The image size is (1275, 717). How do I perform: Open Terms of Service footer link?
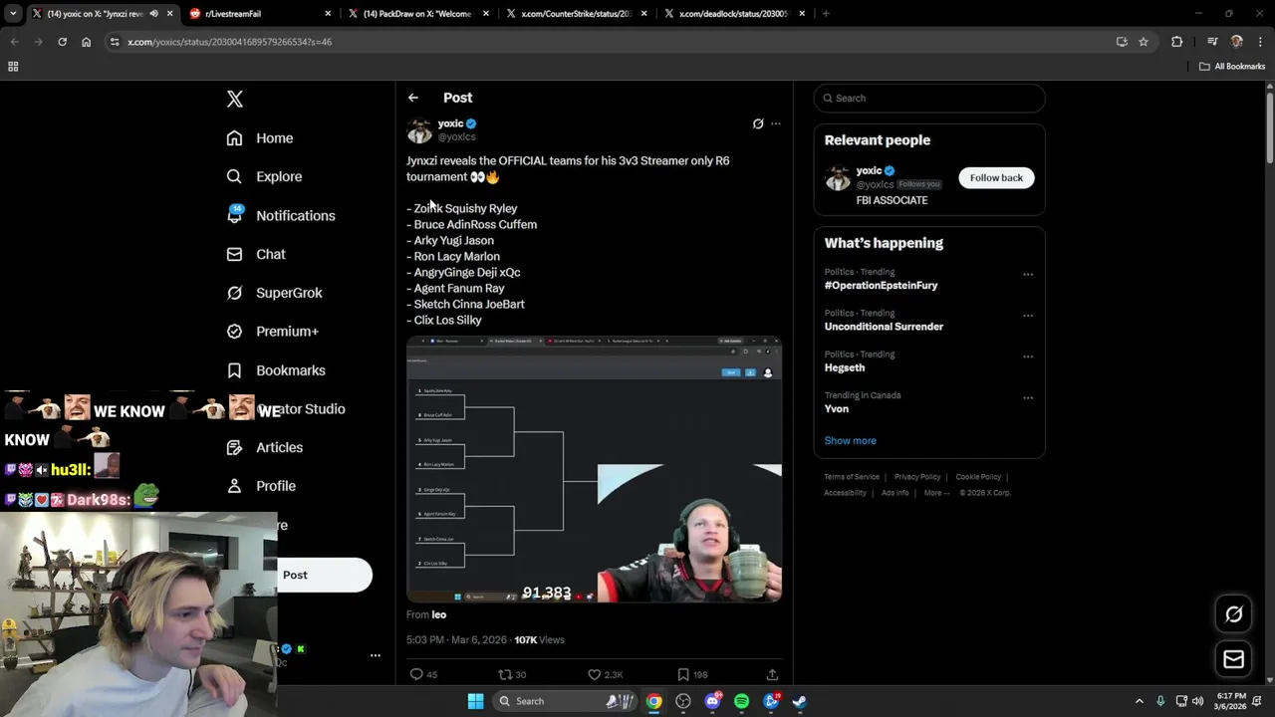(852, 477)
